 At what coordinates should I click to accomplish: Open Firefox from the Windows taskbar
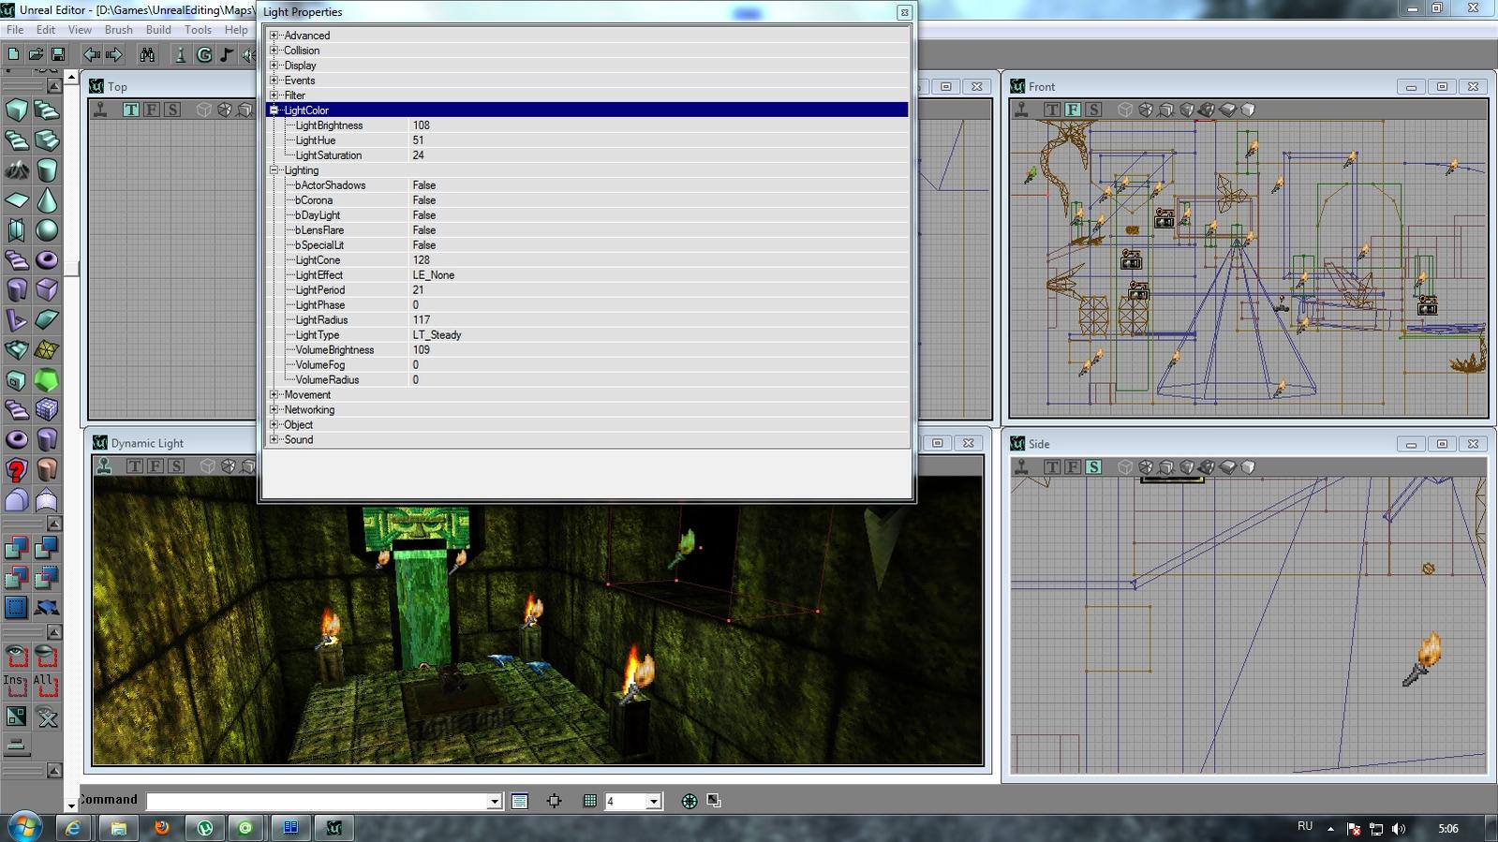pos(162,828)
